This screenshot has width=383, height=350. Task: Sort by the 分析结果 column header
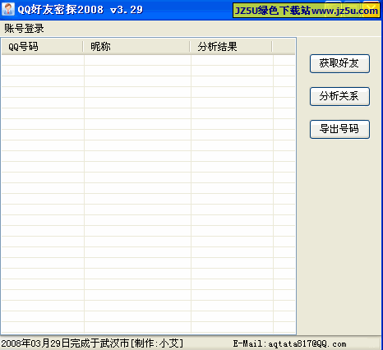[231, 47]
